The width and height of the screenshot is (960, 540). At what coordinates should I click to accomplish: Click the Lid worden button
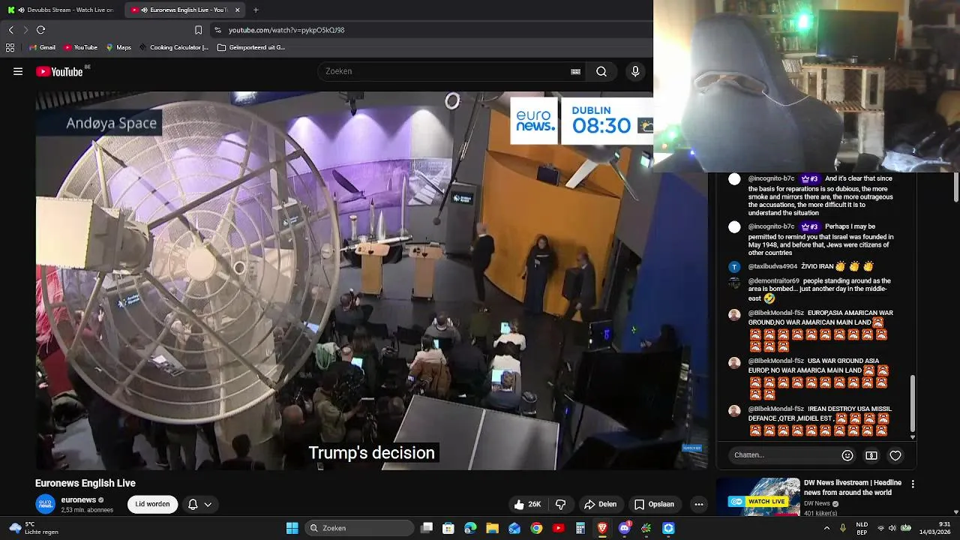tap(152, 504)
